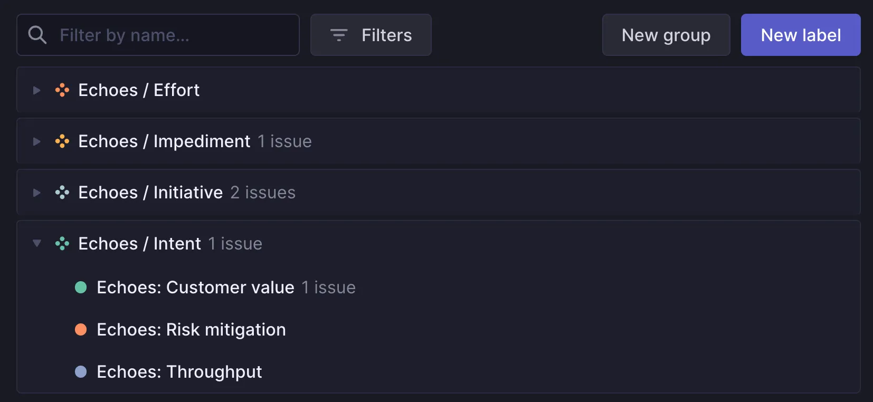873x402 pixels.
Task: Click the search magnifier icon
Action: [37, 35]
